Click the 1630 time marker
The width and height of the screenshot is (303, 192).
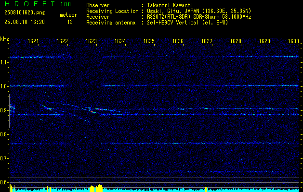click(294, 41)
